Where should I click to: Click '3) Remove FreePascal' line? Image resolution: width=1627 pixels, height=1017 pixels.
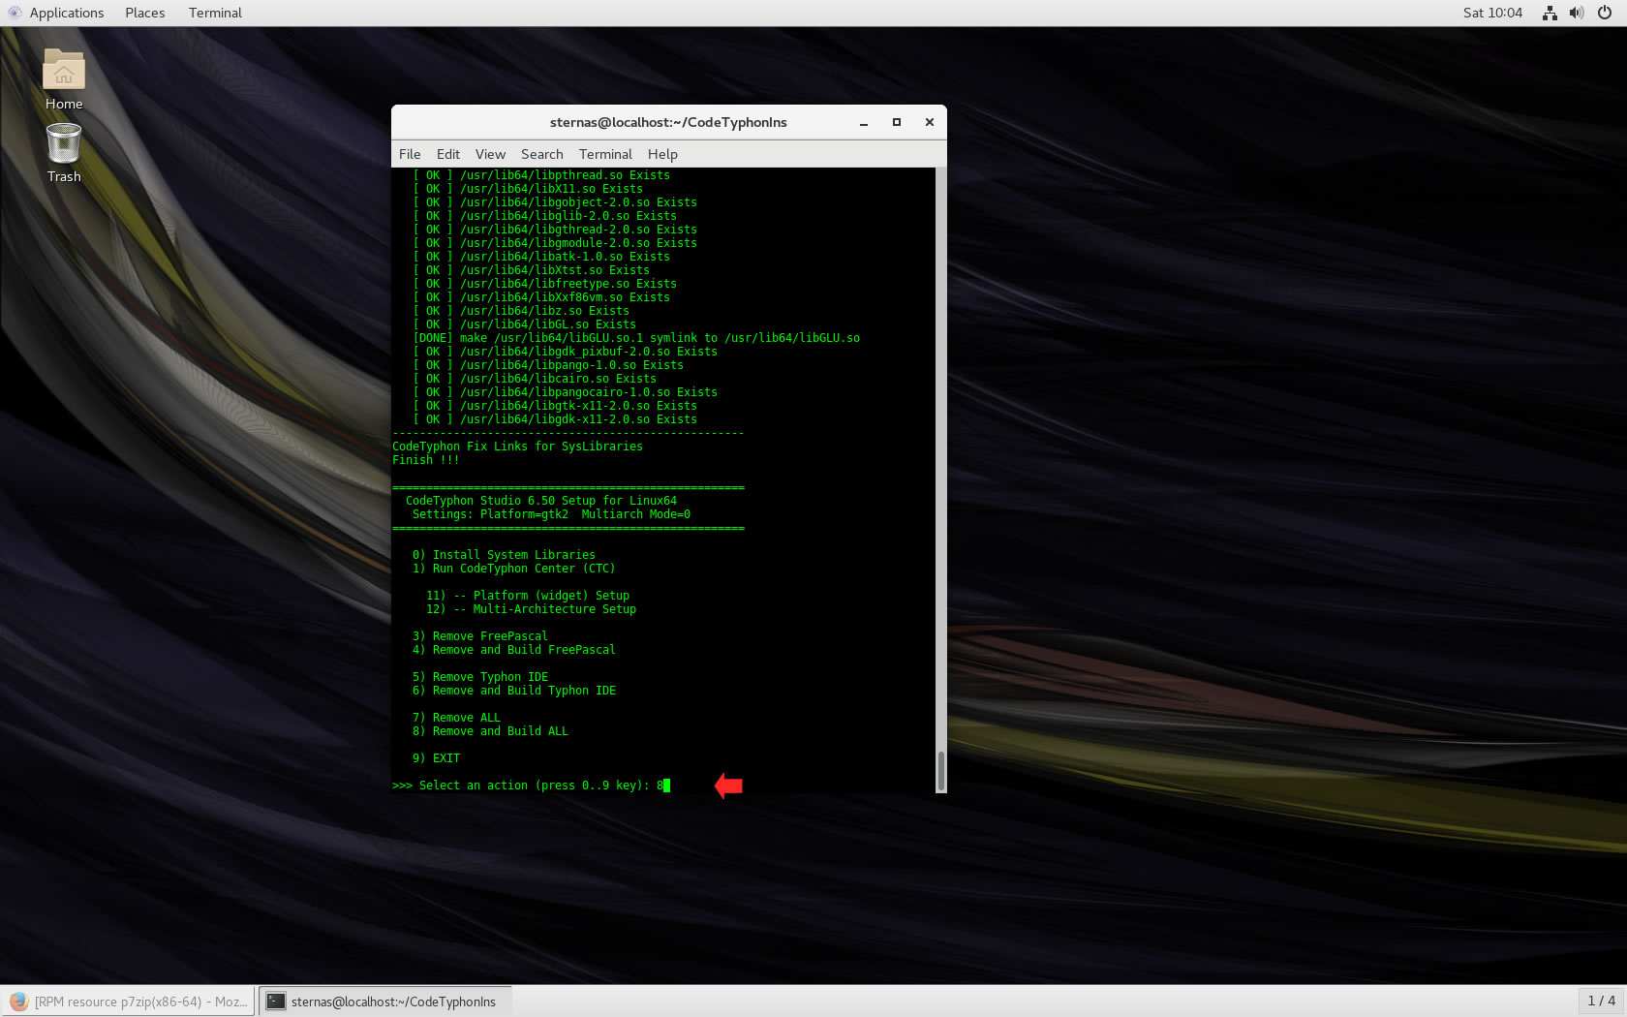[480, 636]
